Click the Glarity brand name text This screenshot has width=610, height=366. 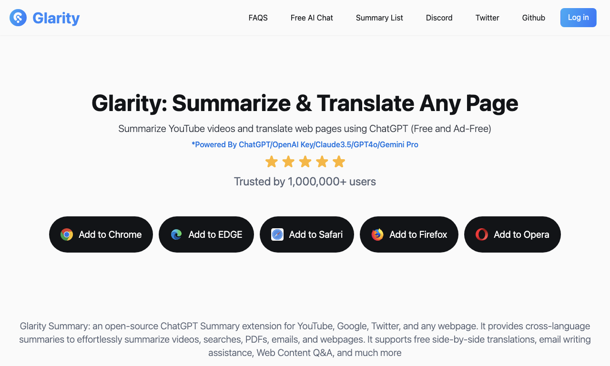[x=56, y=18]
